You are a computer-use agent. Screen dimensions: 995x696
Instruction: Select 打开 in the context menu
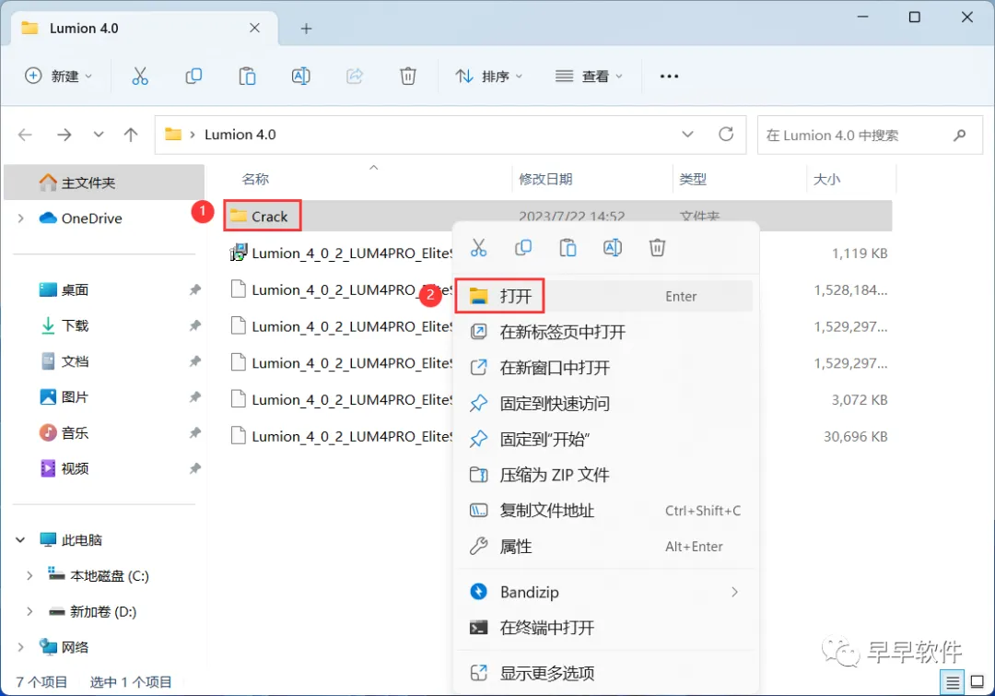tap(605, 296)
